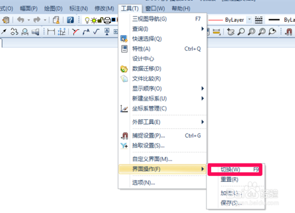The height and width of the screenshot is (213, 295).
Task: Click the yellow distance measure icon
Action: [x=217, y=32]
